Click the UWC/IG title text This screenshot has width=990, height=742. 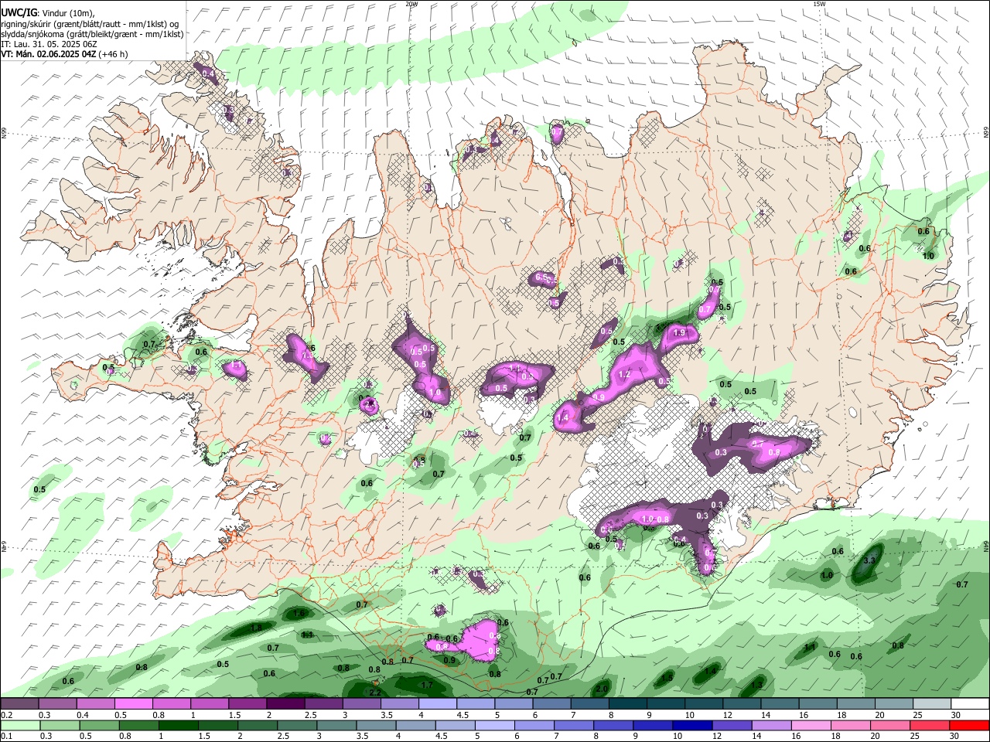pyautogui.click(x=19, y=13)
